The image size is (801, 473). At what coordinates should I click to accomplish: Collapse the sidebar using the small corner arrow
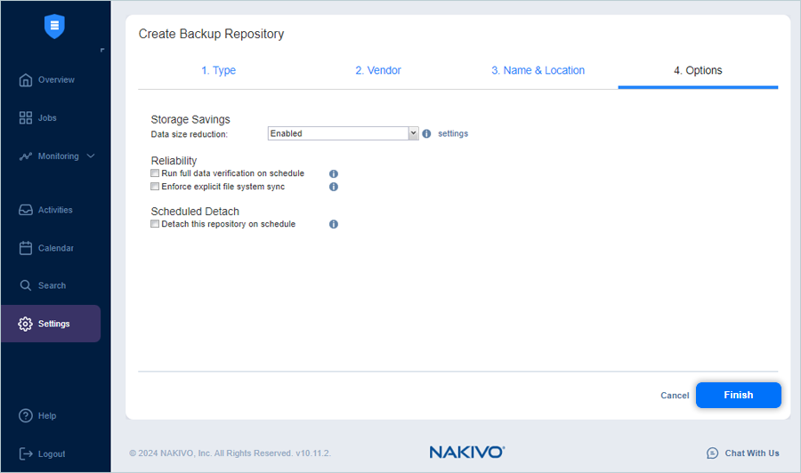[102, 50]
